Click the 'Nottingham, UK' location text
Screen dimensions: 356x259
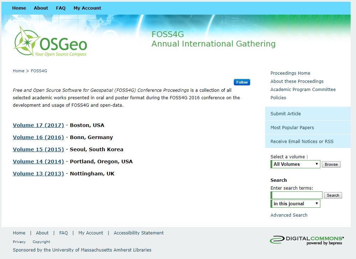(92, 174)
